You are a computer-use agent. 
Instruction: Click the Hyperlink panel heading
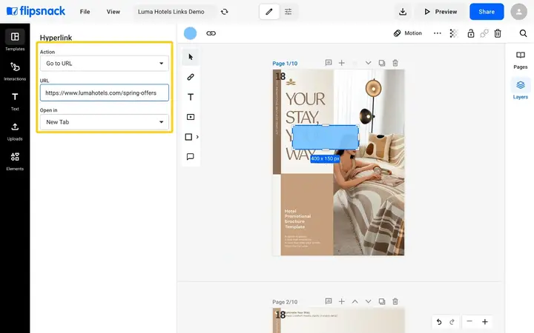(x=56, y=38)
